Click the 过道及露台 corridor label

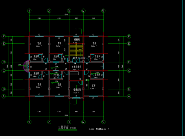[x=76, y=67]
